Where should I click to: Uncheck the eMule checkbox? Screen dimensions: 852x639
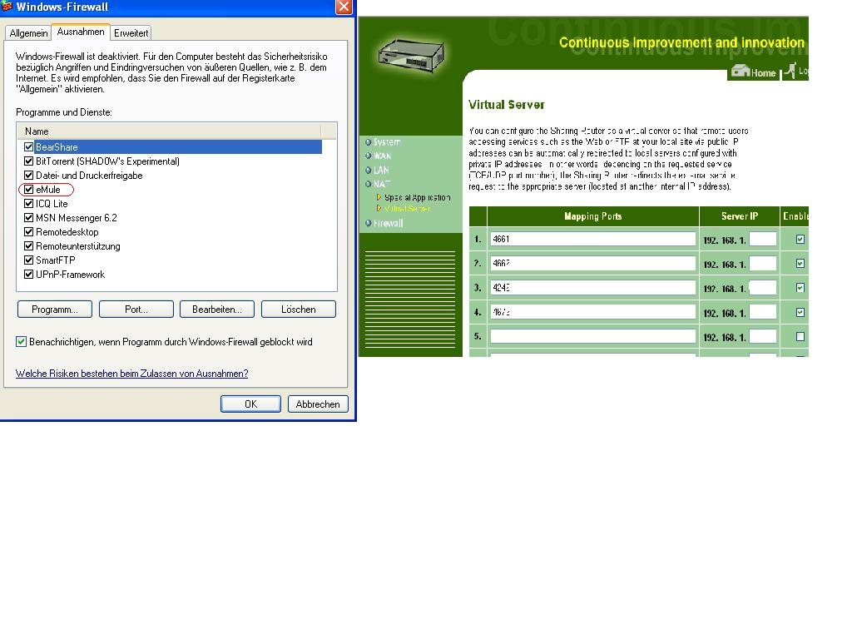pos(29,189)
